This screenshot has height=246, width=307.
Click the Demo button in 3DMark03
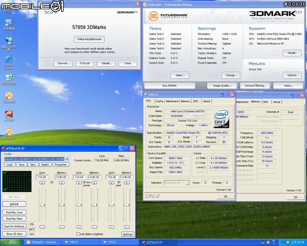(x=288, y=86)
